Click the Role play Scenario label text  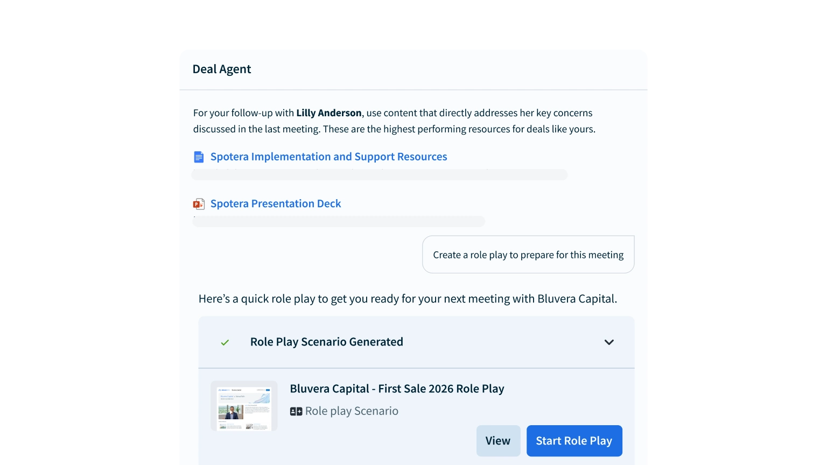coord(352,411)
